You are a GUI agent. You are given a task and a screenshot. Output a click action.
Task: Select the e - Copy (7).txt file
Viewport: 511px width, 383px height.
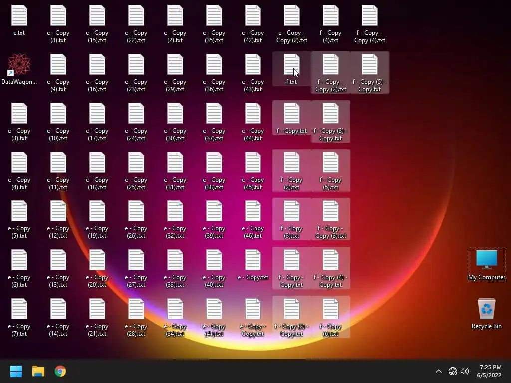tap(19, 317)
